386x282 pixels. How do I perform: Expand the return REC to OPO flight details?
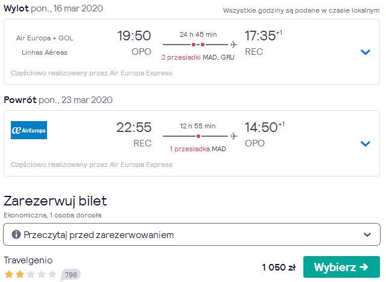coord(365,143)
